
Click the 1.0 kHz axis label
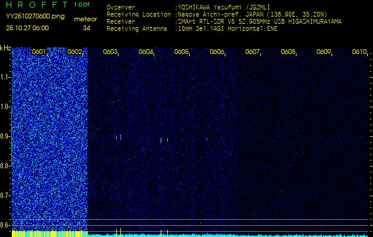coord(5,107)
